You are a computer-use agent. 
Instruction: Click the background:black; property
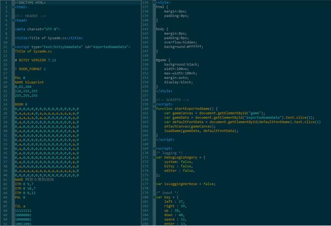(182, 64)
